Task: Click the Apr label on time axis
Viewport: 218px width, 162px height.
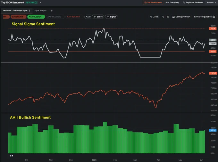Action: pos(158,160)
